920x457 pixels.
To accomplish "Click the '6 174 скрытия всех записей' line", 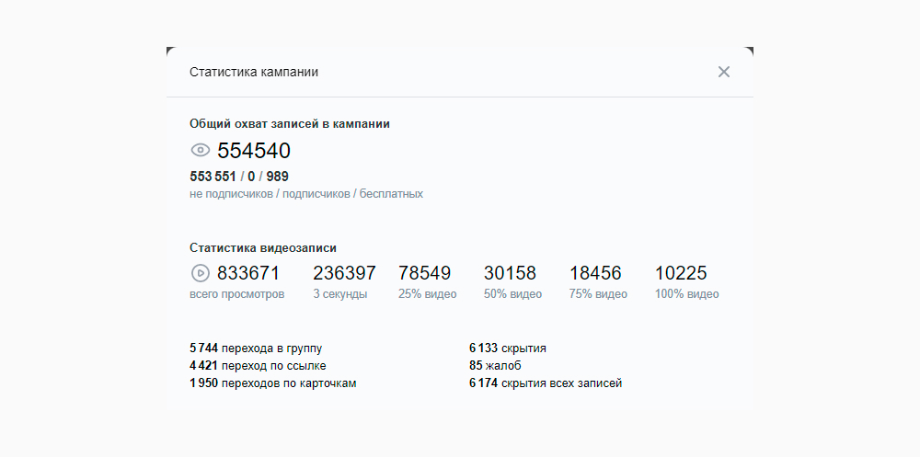I will tap(546, 383).
